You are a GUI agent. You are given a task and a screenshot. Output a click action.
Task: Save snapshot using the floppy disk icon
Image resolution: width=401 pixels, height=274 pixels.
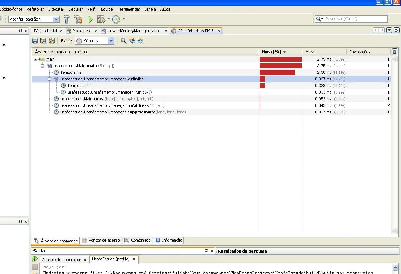35,41
